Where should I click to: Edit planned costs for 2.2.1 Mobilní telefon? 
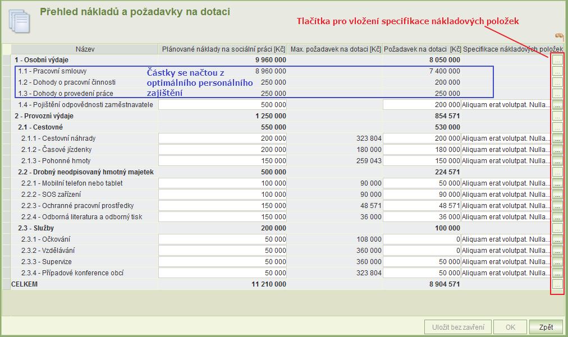click(222, 183)
